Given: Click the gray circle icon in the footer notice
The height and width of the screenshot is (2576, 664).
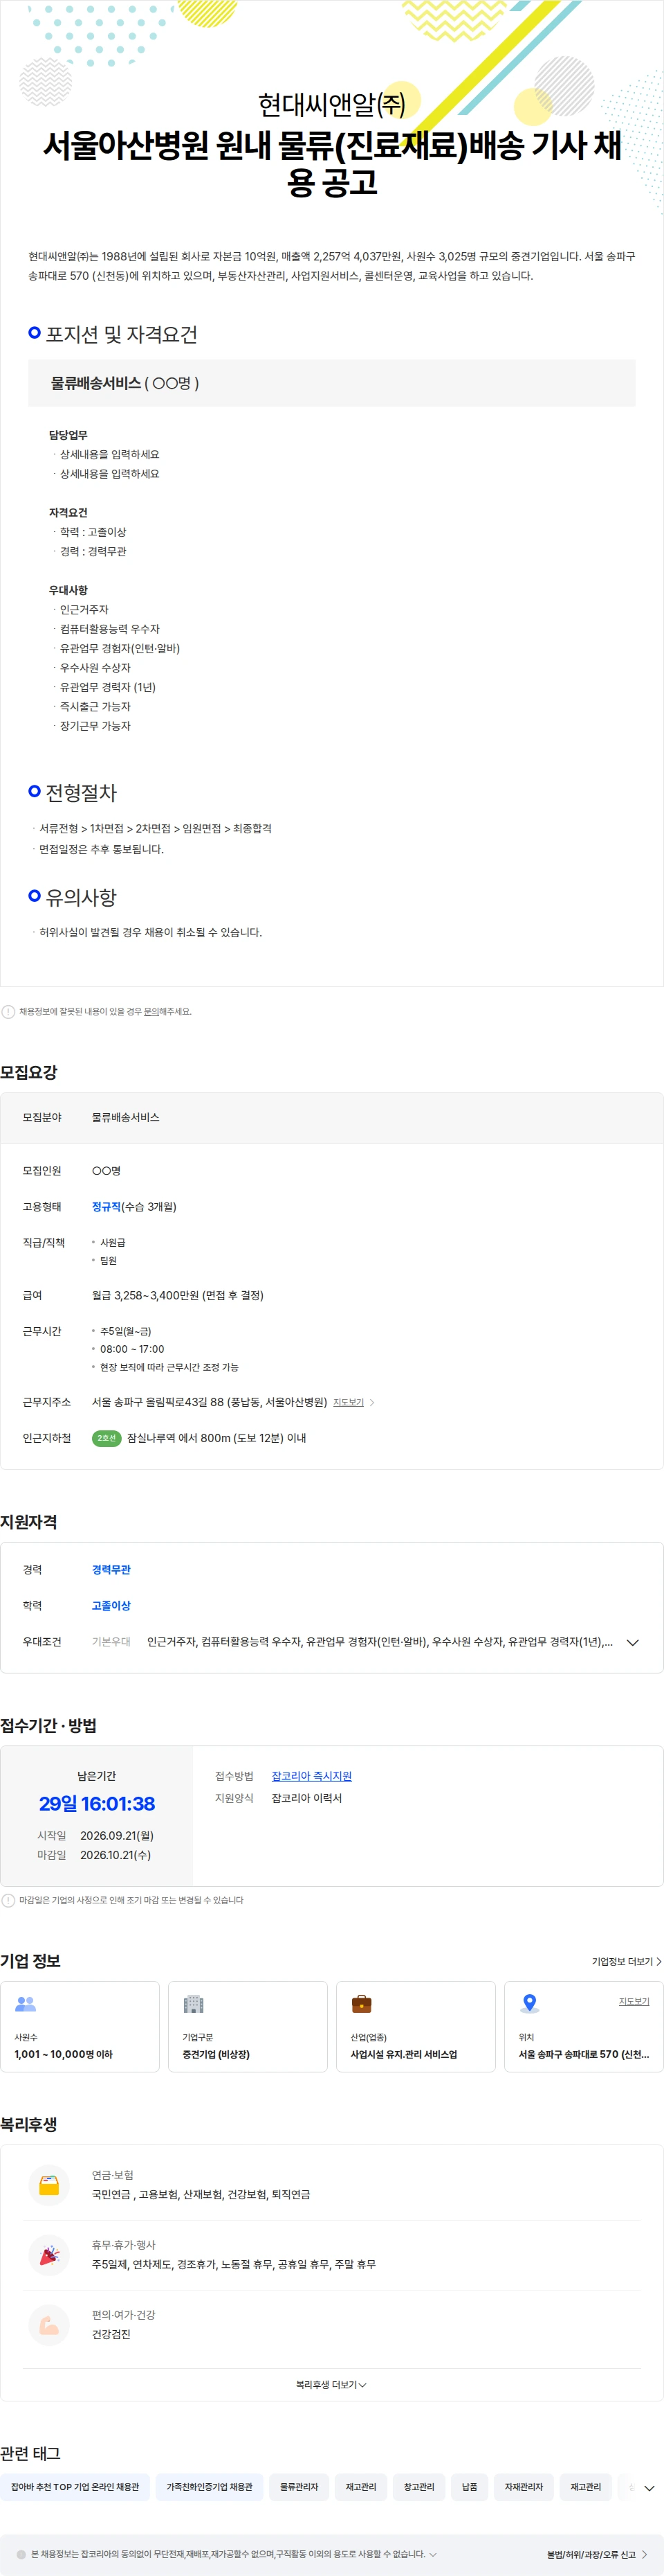Looking at the screenshot, I should point(21,2554).
